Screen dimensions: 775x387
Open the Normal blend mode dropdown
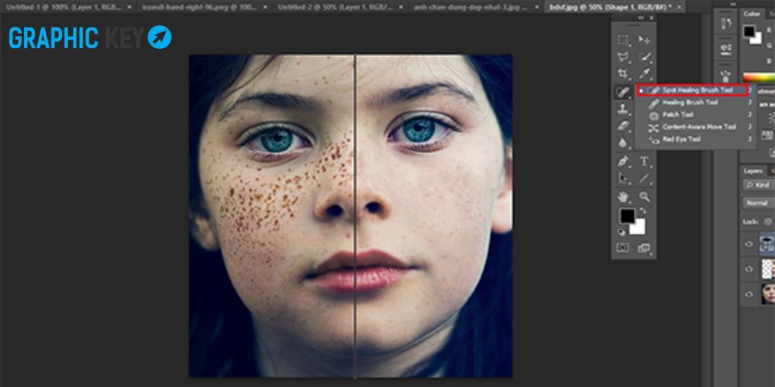coord(759,203)
